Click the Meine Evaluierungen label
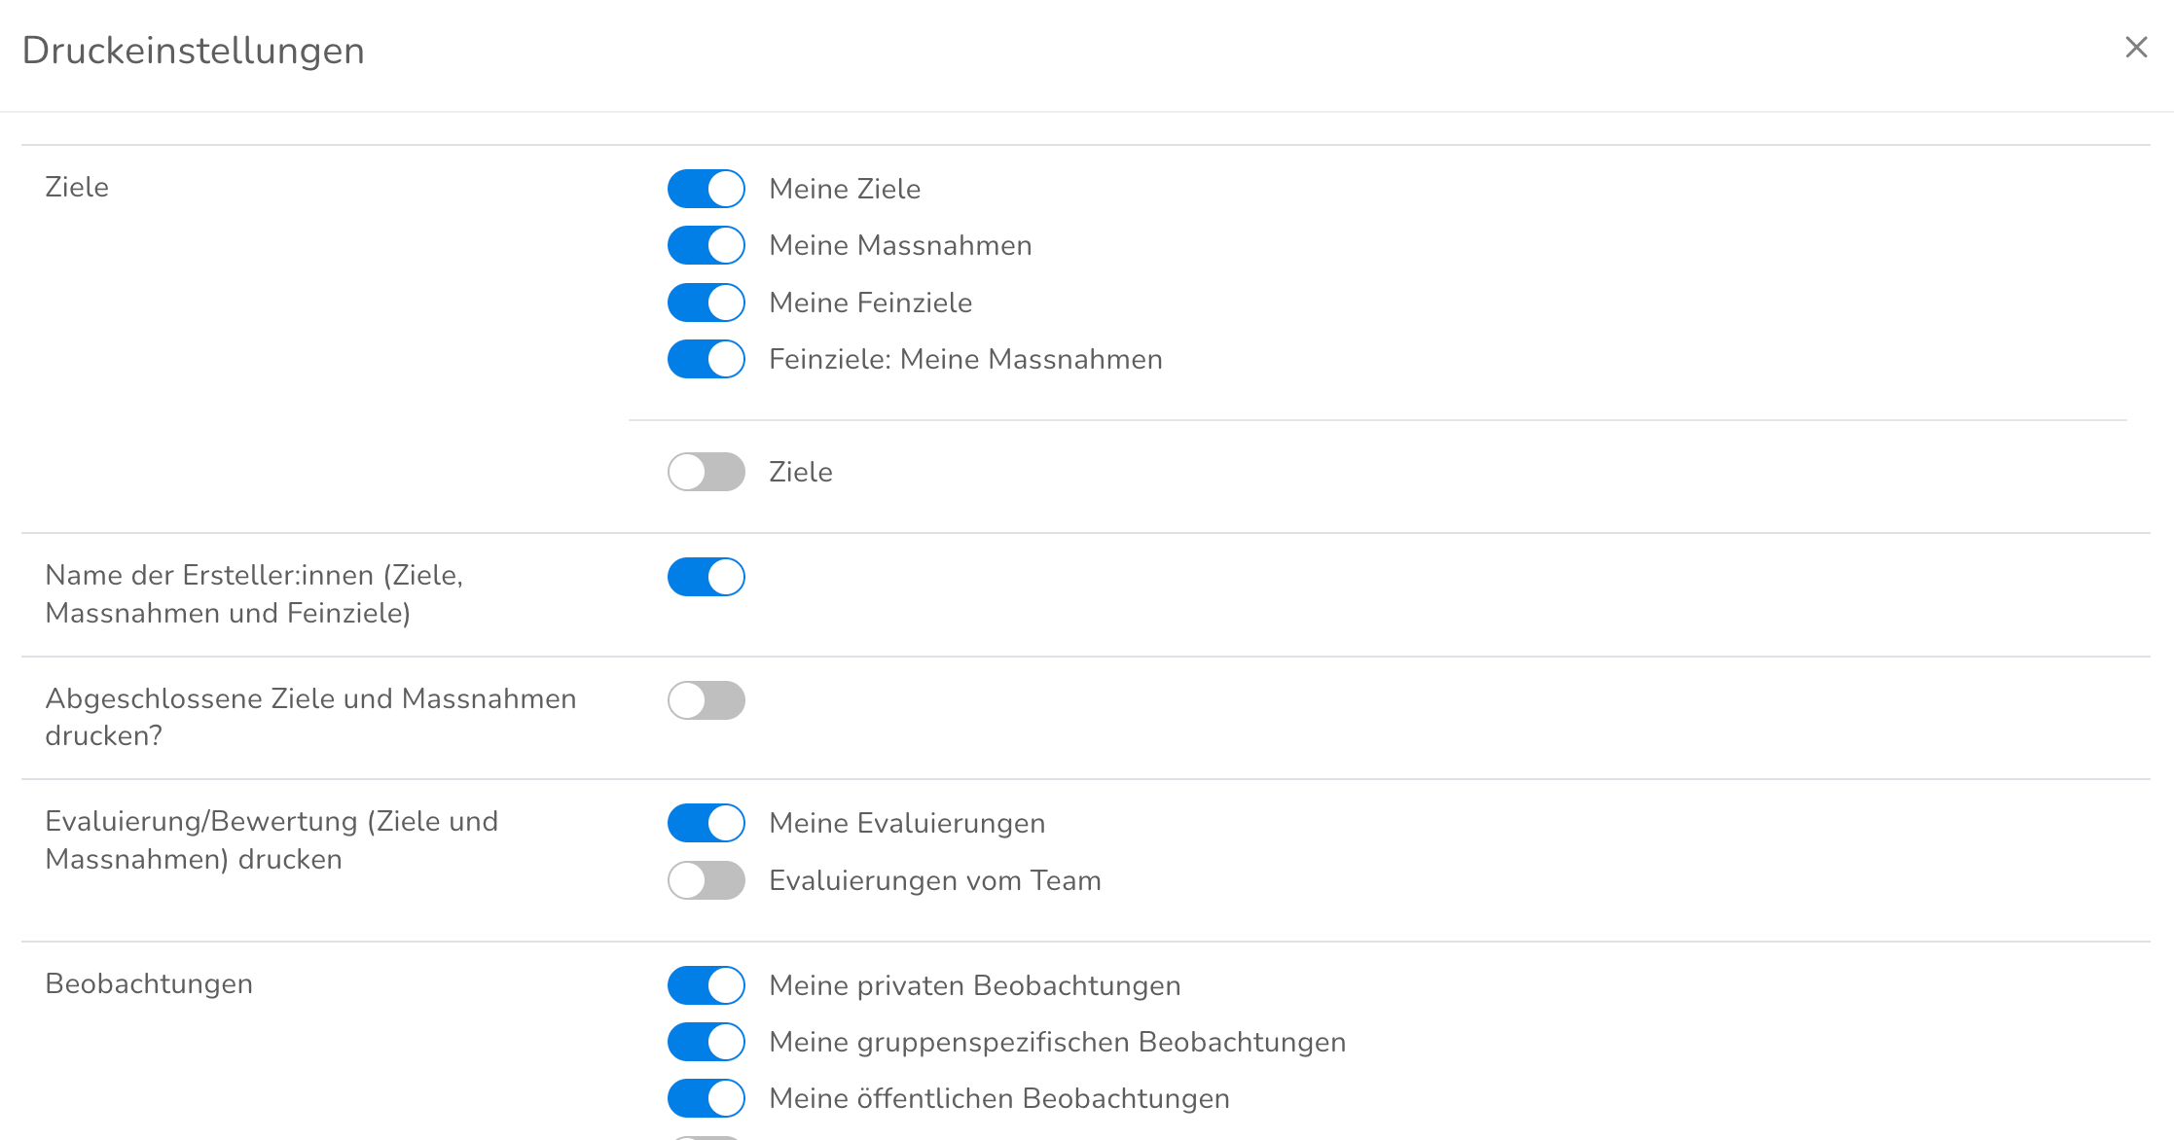This screenshot has width=2174, height=1140. (906, 823)
